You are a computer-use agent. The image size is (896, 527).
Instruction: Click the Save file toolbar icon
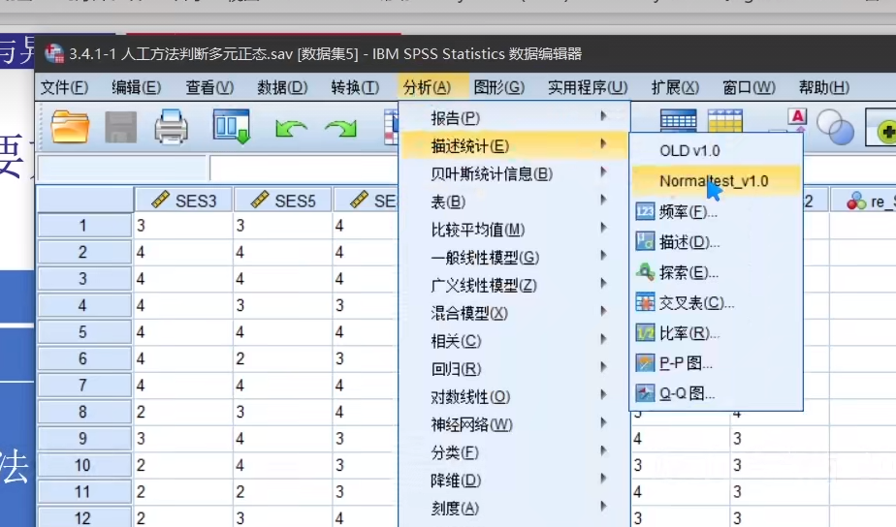click(x=120, y=127)
